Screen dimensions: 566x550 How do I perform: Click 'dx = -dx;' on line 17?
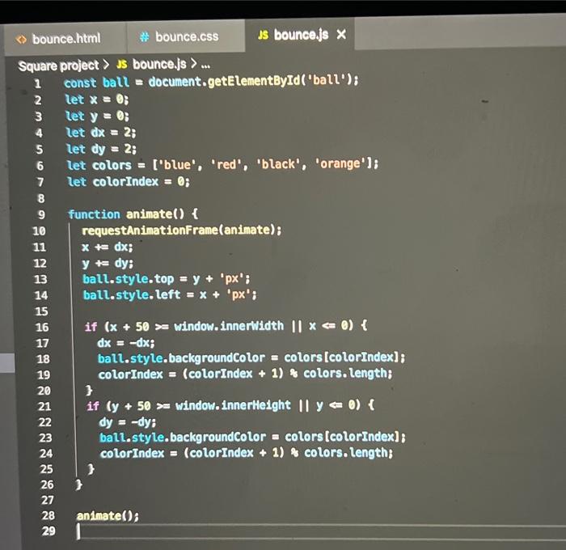coord(126,342)
